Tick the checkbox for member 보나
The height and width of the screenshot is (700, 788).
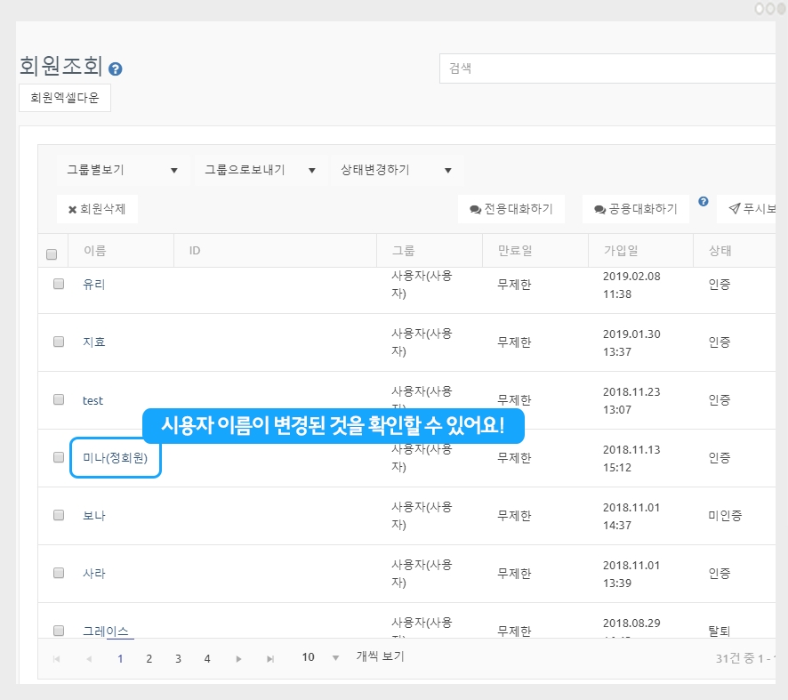coord(59,515)
